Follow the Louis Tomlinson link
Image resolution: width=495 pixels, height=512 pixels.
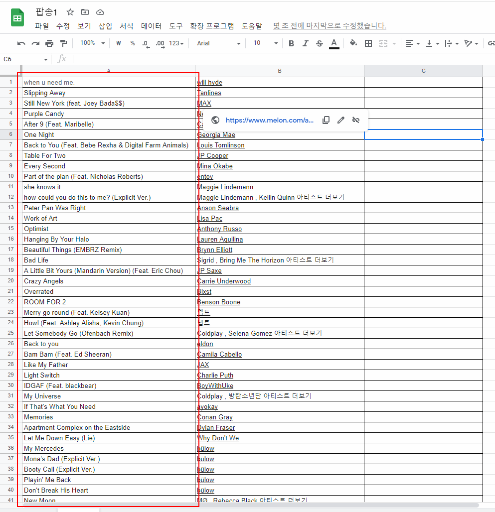[220, 145]
